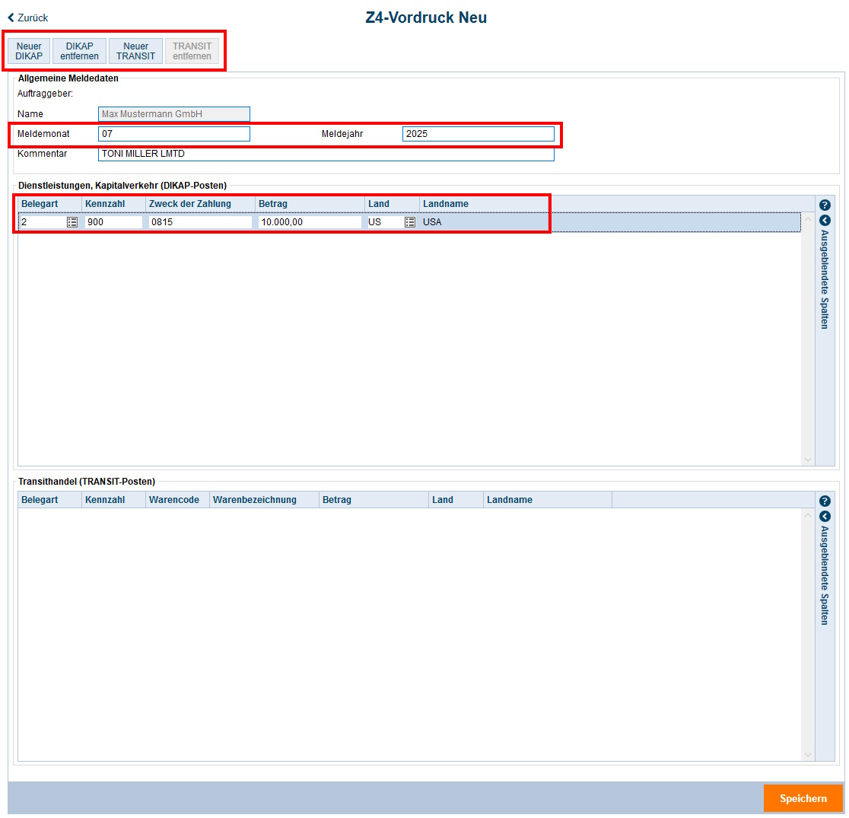Save the form with Speichern

pos(803,798)
